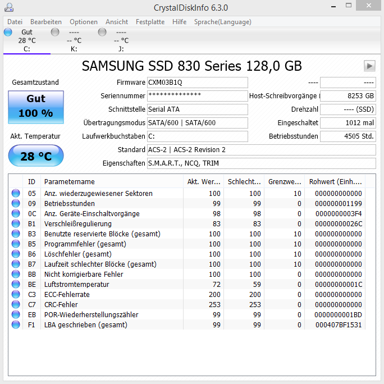
Task: Click the Firmware field CXM03B1Q
Action: (198, 83)
